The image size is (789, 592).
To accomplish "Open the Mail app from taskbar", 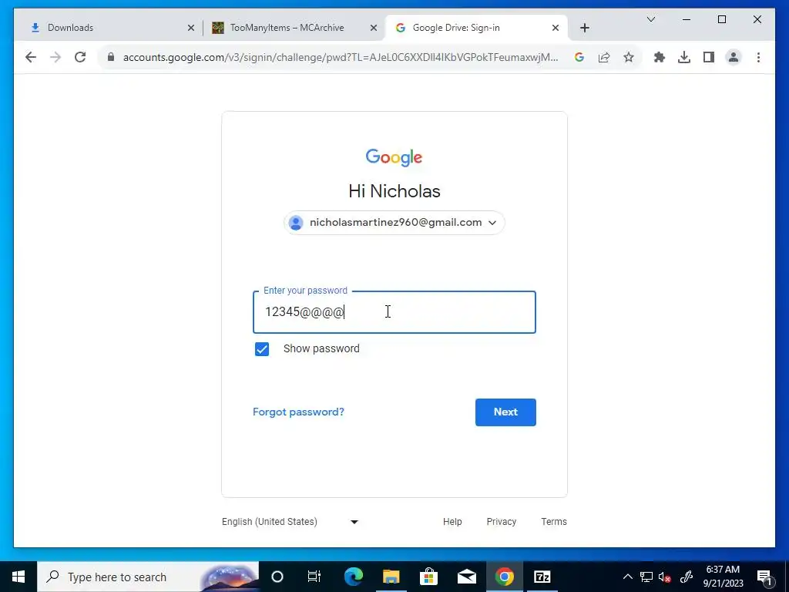I will (467, 577).
